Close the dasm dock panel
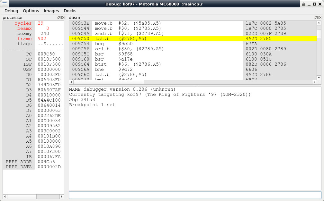Screen dimensions: 324x201 (320, 18)
